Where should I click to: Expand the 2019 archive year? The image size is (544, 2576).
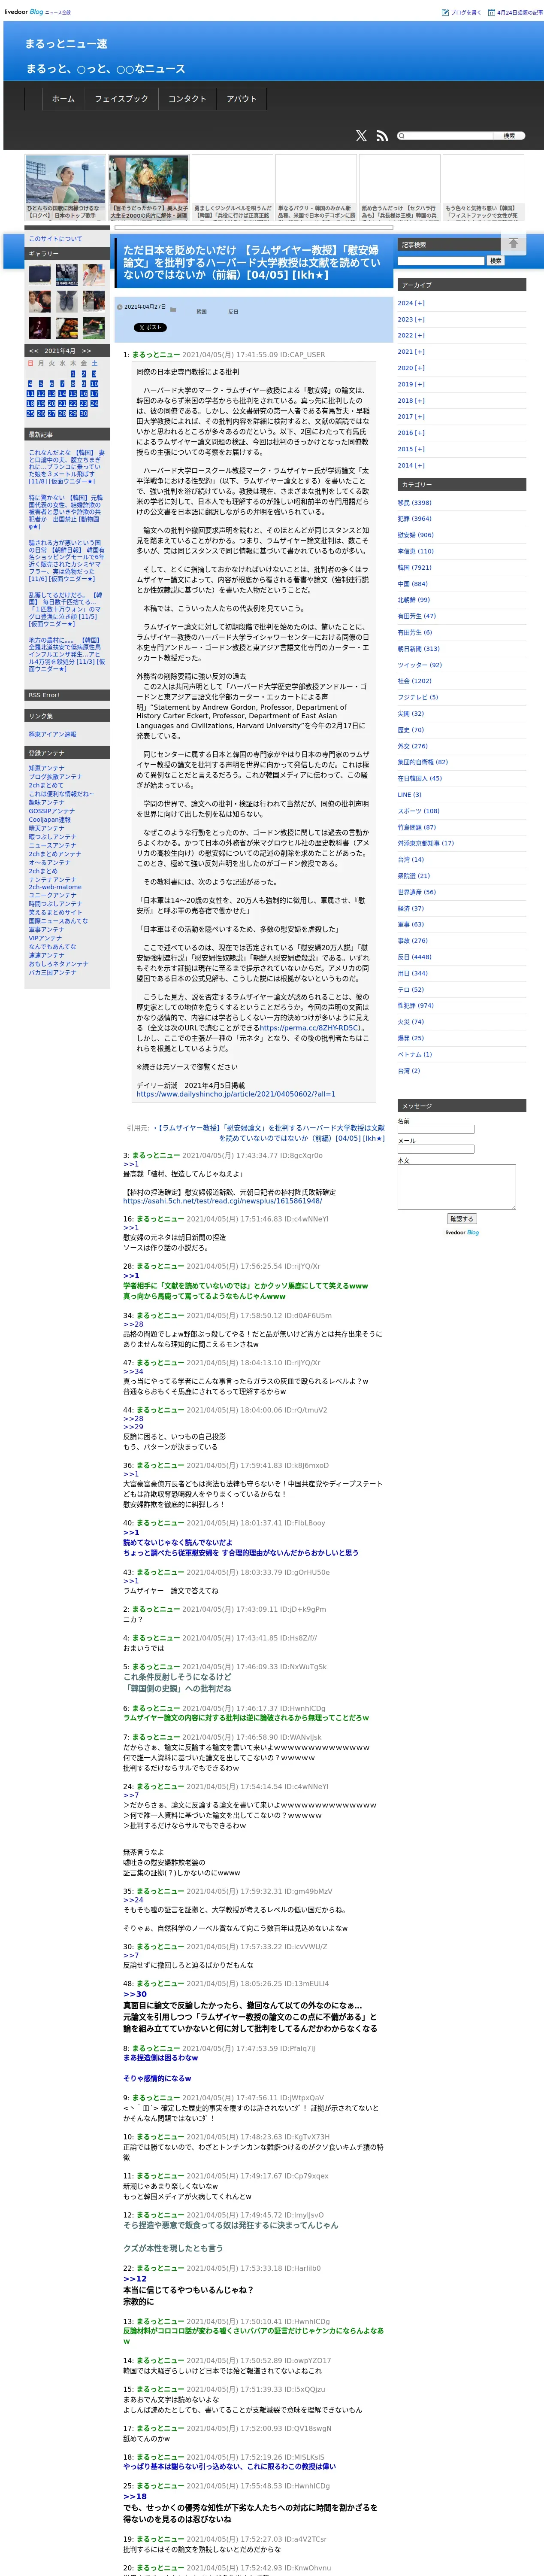tap(411, 384)
